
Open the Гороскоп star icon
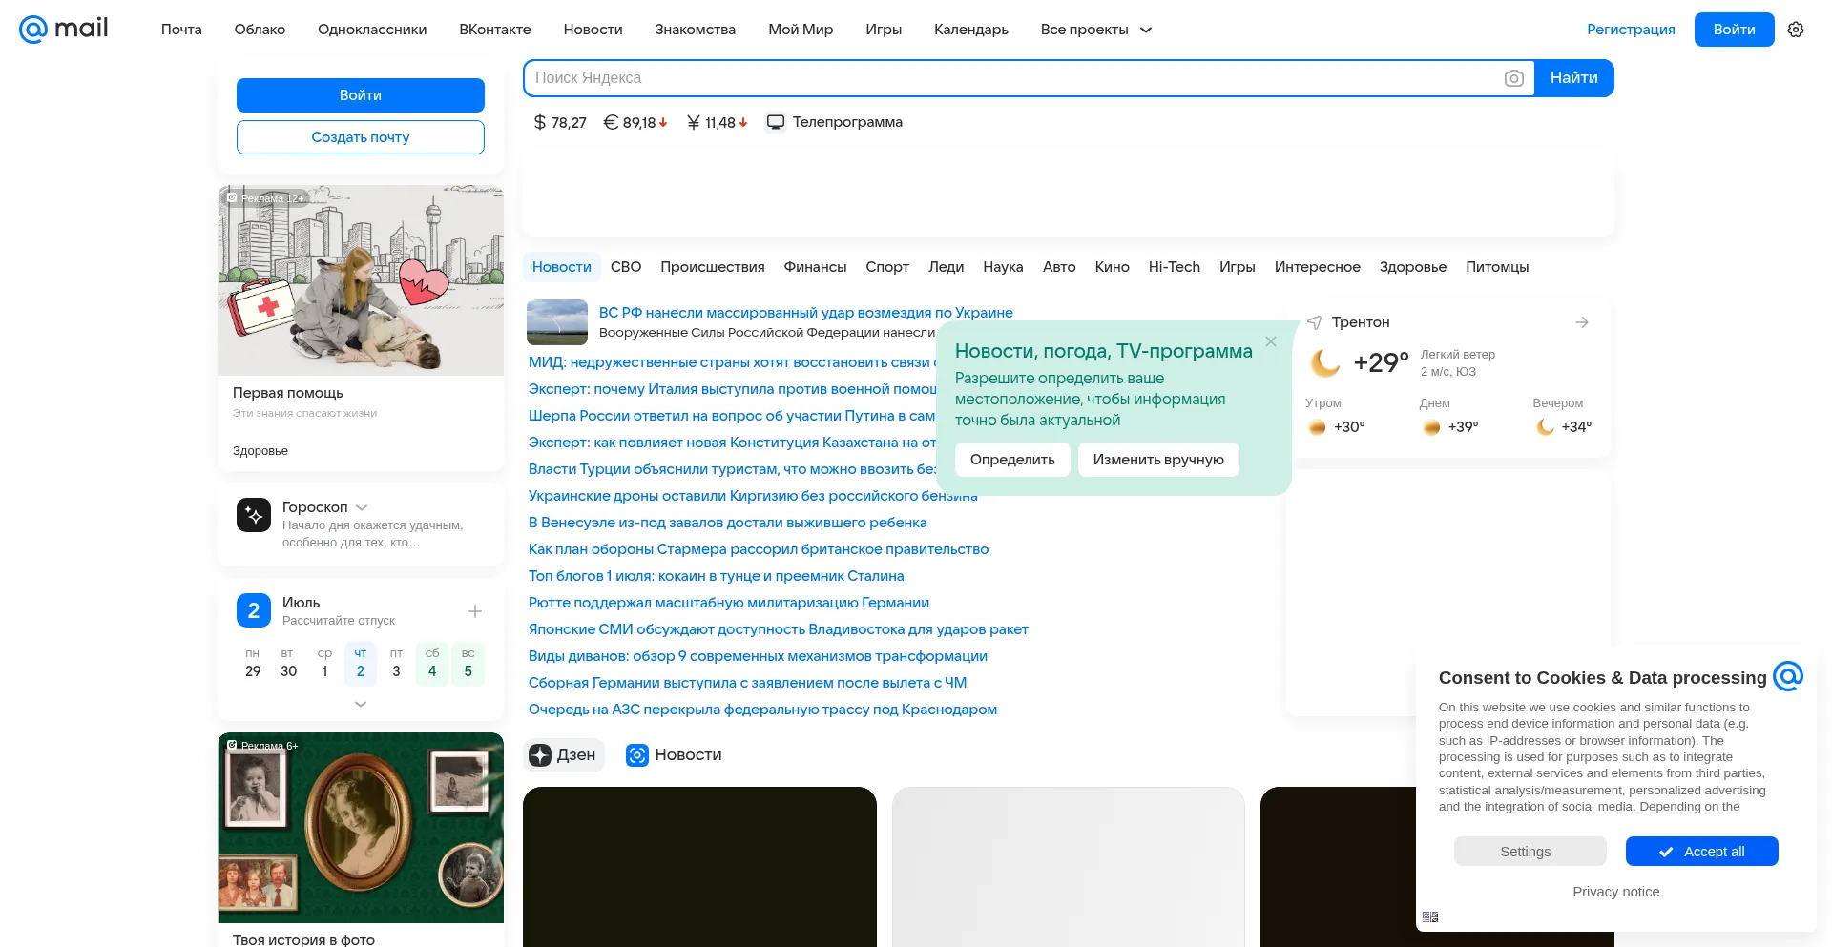[x=254, y=515]
